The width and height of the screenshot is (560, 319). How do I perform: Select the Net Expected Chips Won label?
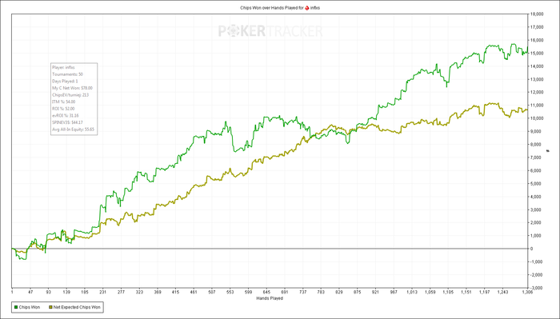[x=77, y=307]
